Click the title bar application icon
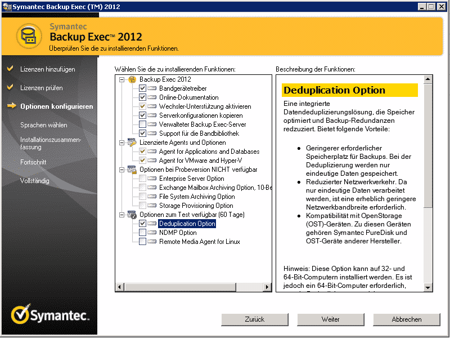This screenshot has height=338, width=450. 6,7
